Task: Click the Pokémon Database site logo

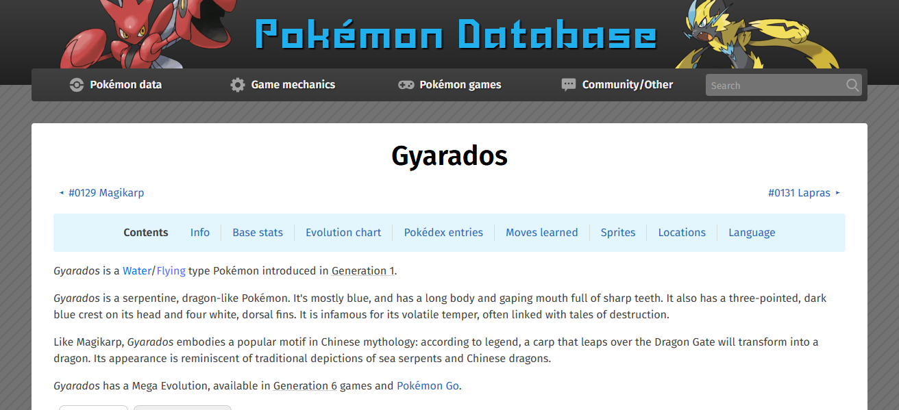Action: point(456,34)
